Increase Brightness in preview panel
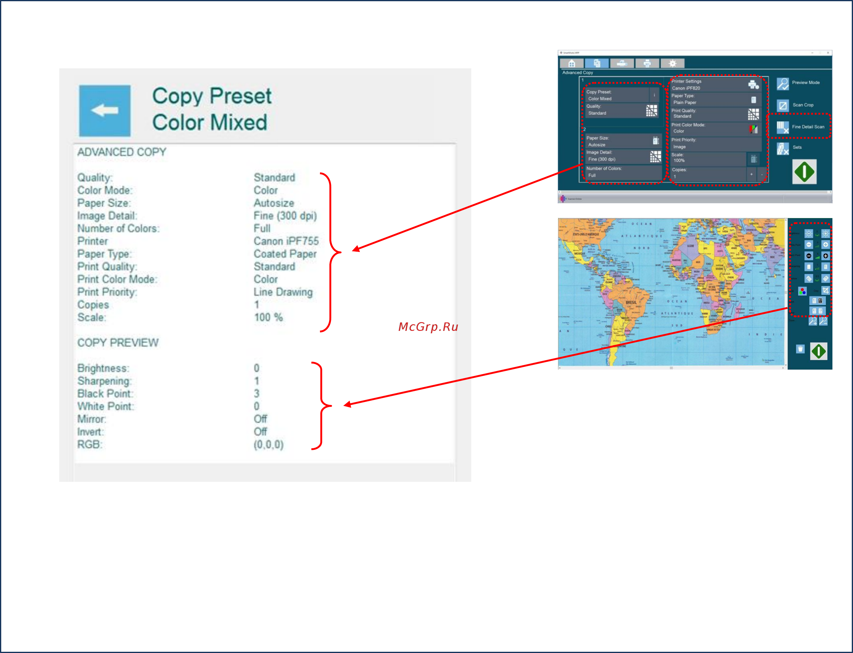The height and width of the screenshot is (653, 853). click(826, 233)
